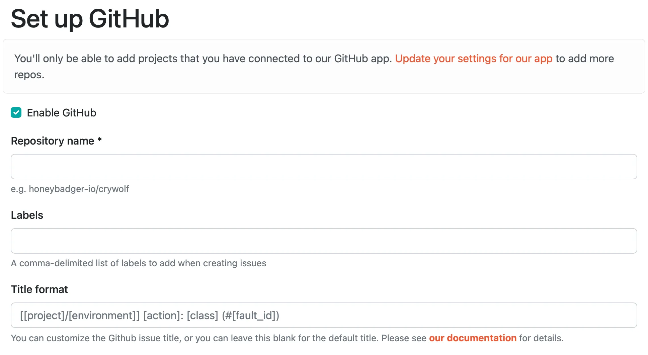Click the Enable GitHub label text

click(62, 112)
